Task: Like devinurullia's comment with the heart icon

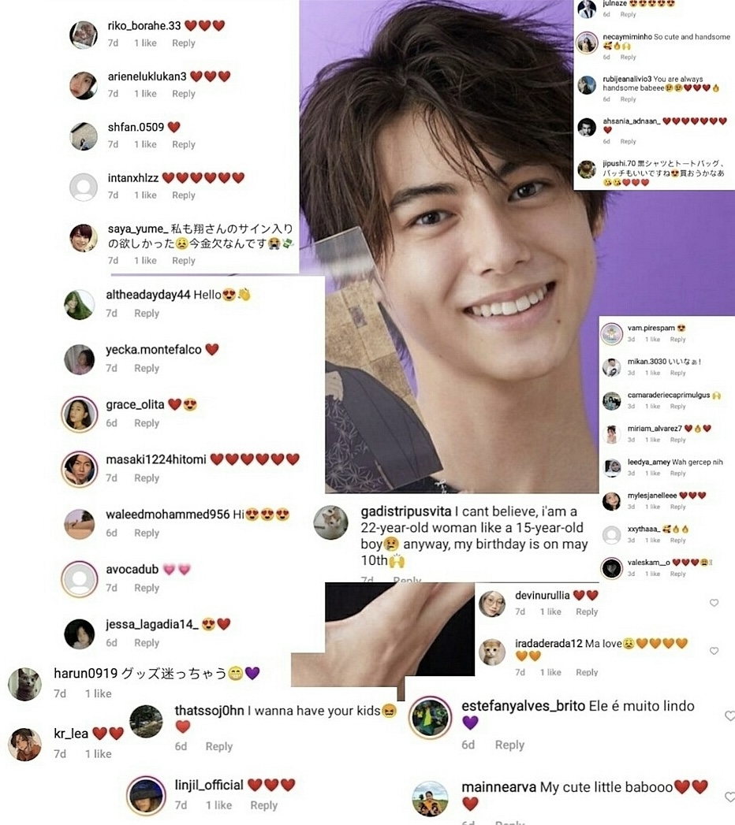Action: pyautogui.click(x=714, y=603)
